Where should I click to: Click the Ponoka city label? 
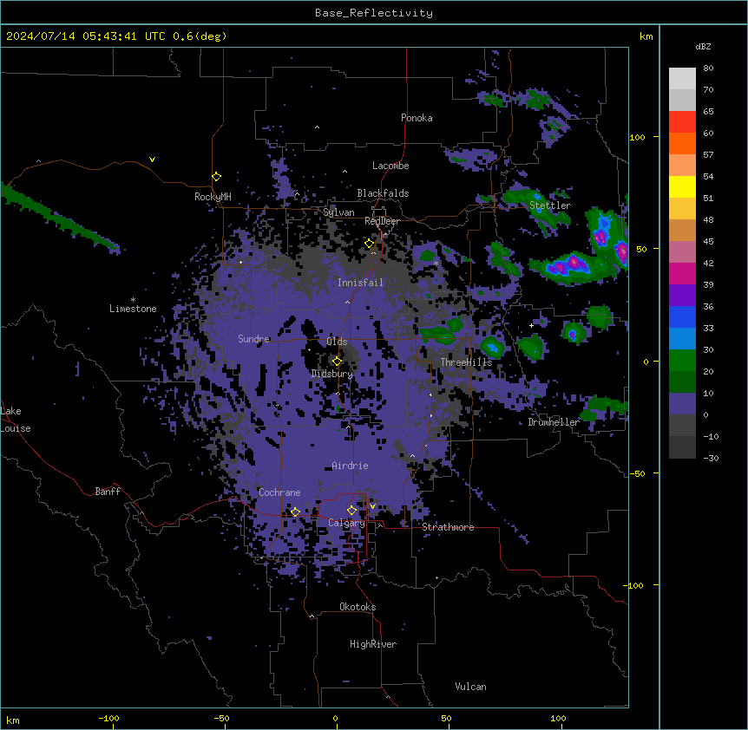(417, 118)
